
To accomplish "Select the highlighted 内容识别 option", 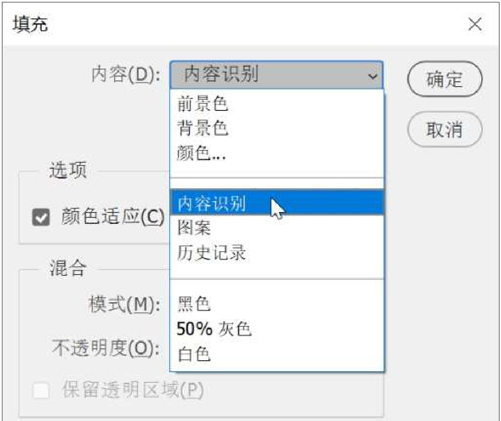I will 212,203.
